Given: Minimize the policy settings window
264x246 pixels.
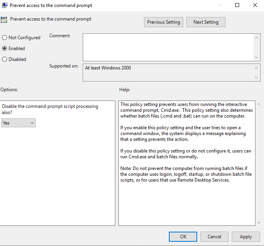Looking at the screenshot, I should 219,5.
